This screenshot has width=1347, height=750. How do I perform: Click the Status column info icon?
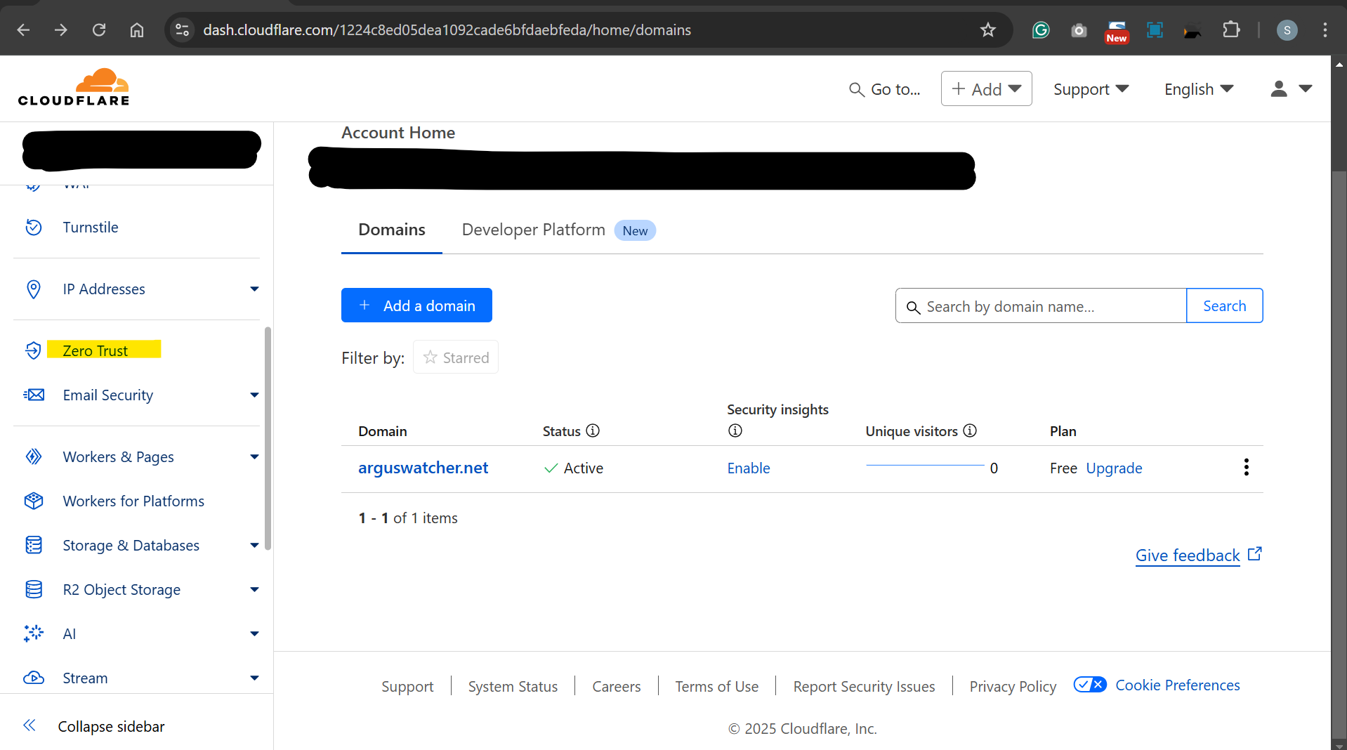(x=593, y=430)
